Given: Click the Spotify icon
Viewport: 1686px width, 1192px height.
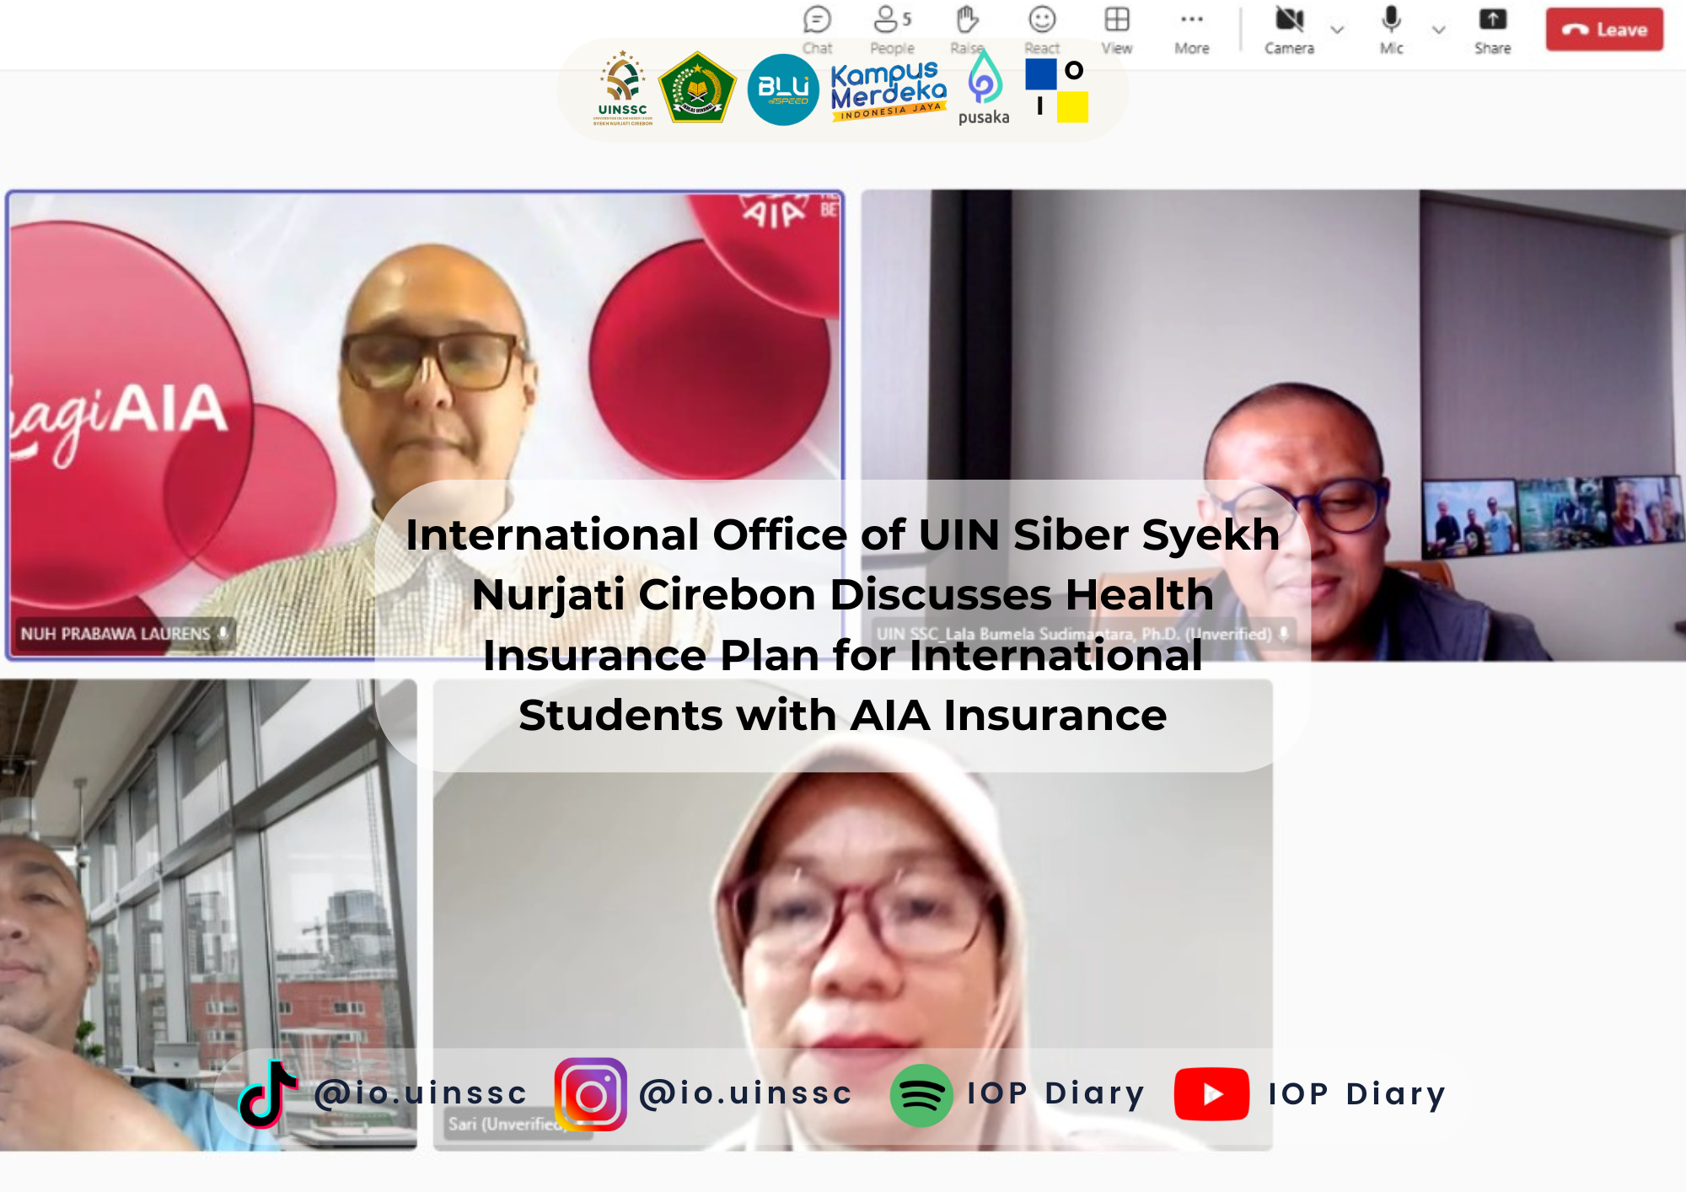Looking at the screenshot, I should (x=921, y=1096).
